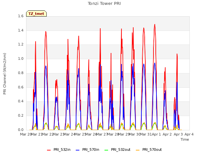Click the 0.4 y-axis tick label
The height and width of the screenshot is (156, 209).
[21, 101]
